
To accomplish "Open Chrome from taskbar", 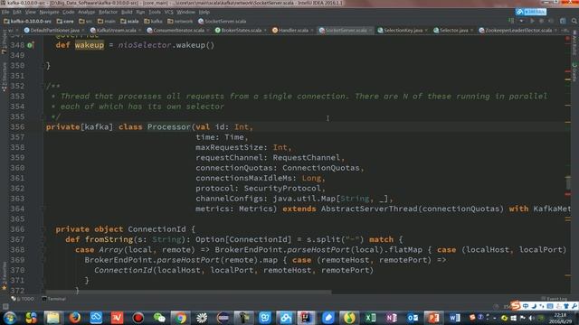I will click(x=181, y=318).
